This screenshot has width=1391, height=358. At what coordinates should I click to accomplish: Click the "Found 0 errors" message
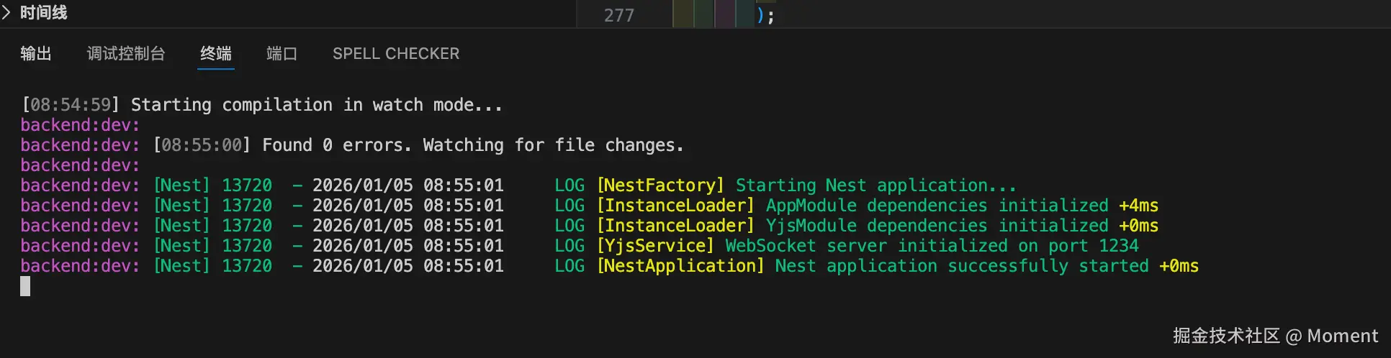(x=472, y=145)
